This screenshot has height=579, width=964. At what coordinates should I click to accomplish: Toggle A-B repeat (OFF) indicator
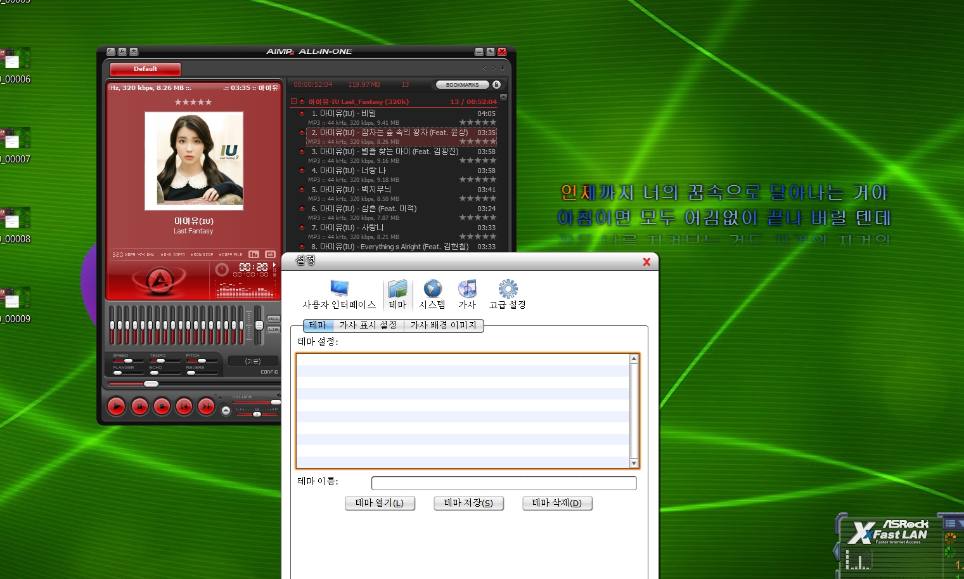[172, 254]
